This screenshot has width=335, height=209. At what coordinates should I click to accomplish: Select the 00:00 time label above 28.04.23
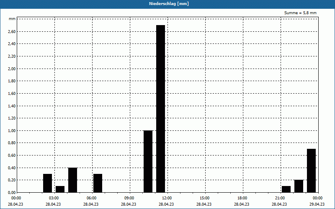tap(16, 198)
